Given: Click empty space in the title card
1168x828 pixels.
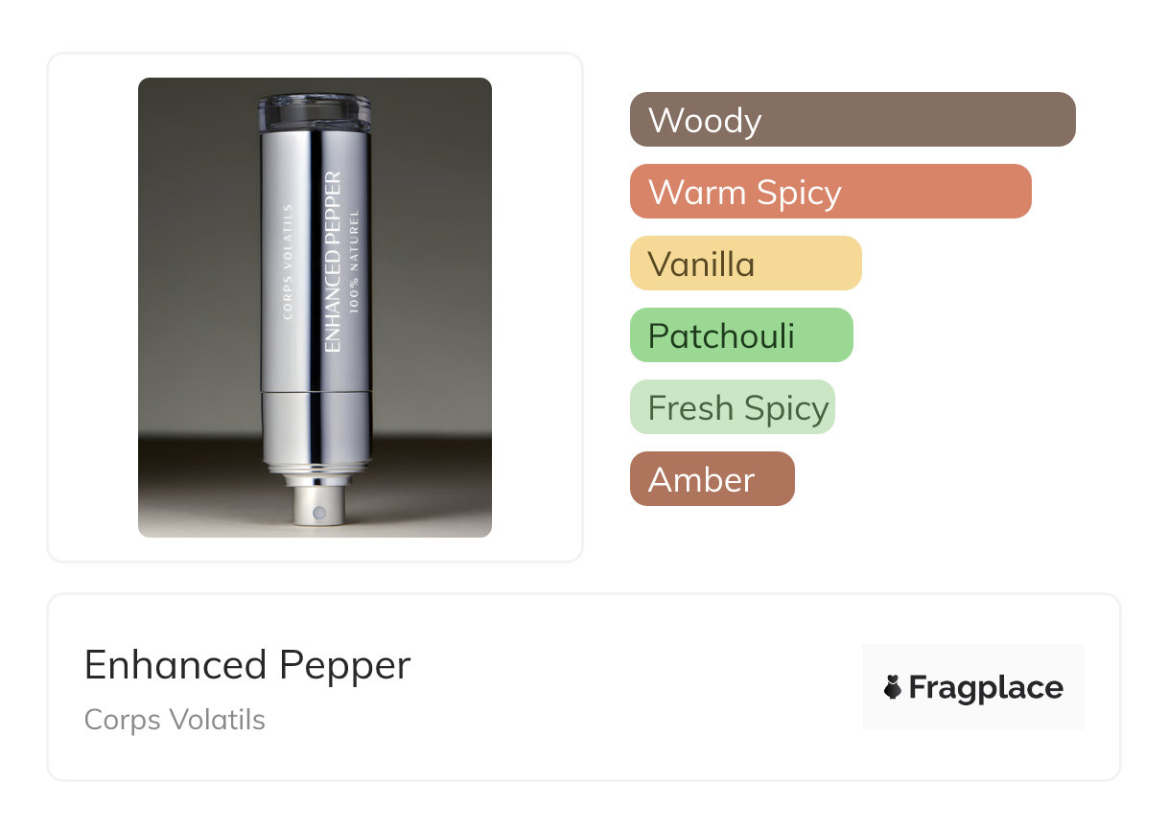Looking at the screenshot, I should pos(623,690).
